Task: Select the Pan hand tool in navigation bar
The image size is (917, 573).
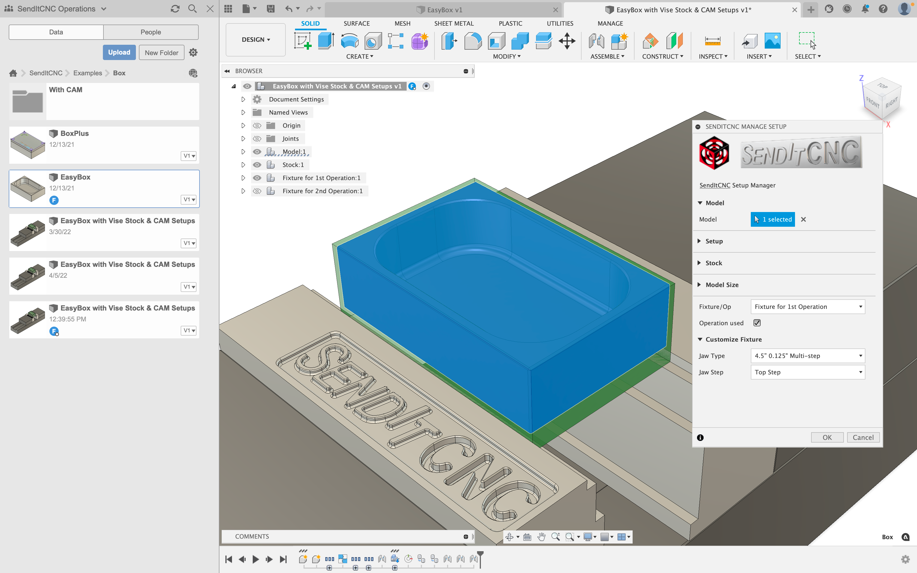Action: pos(541,537)
